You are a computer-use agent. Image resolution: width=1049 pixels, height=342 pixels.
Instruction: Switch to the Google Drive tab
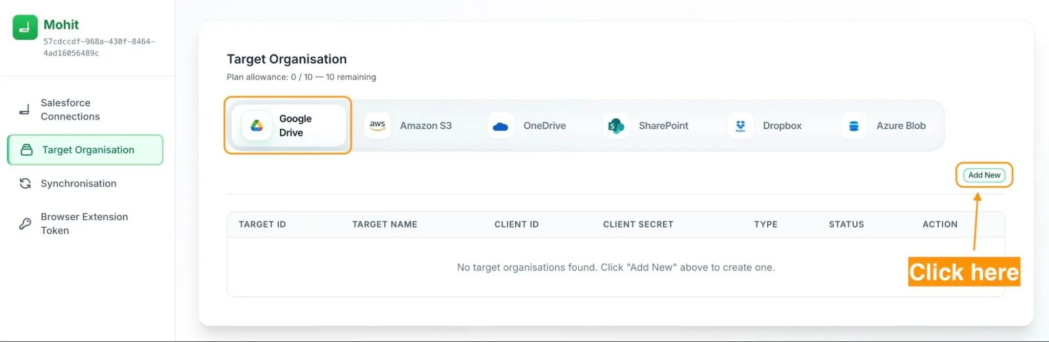point(288,125)
